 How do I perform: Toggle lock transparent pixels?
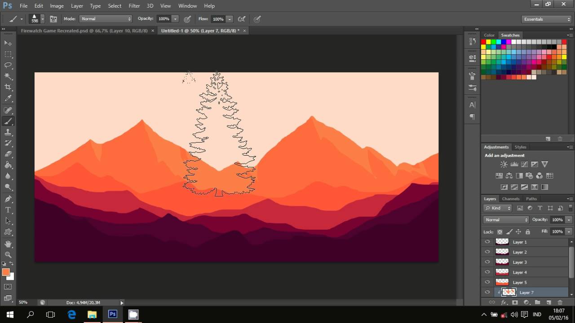(x=500, y=232)
